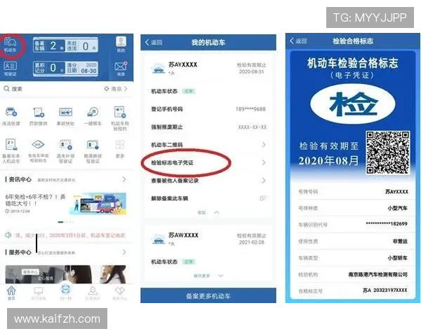Open the second 服务中心 banner image
The image size is (421, 336).
(x=113, y=274)
